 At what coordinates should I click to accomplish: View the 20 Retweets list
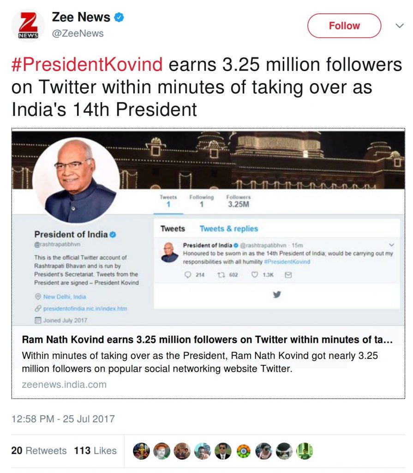(x=39, y=451)
